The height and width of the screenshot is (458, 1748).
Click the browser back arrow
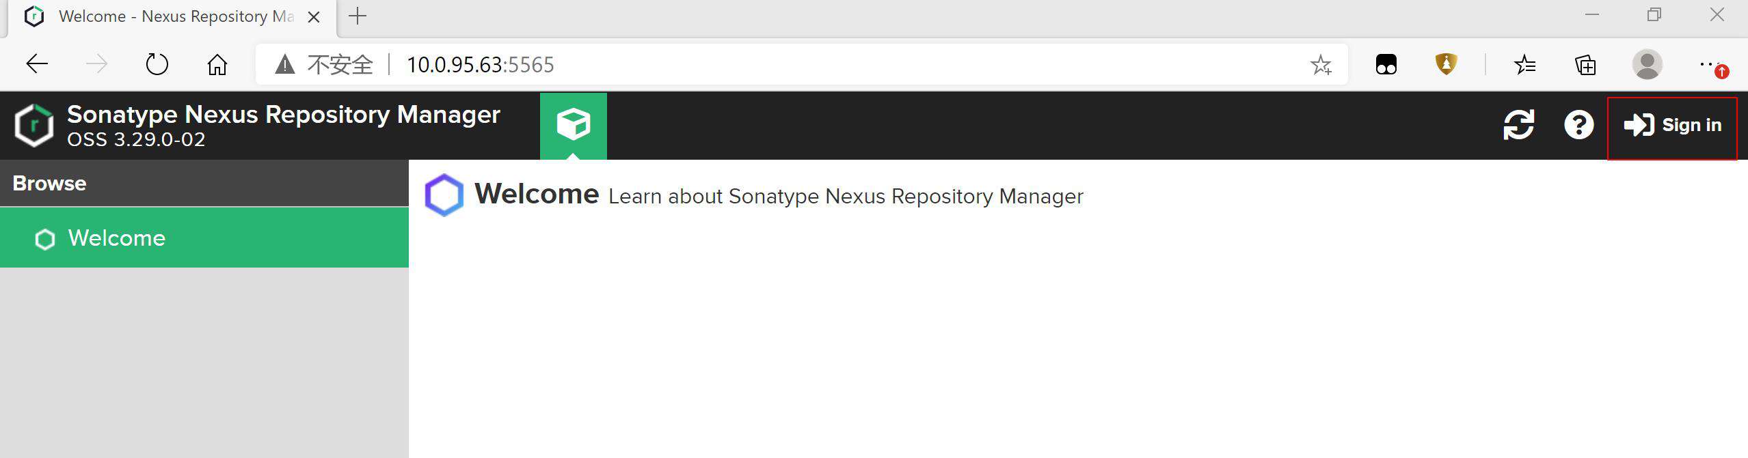tap(37, 65)
